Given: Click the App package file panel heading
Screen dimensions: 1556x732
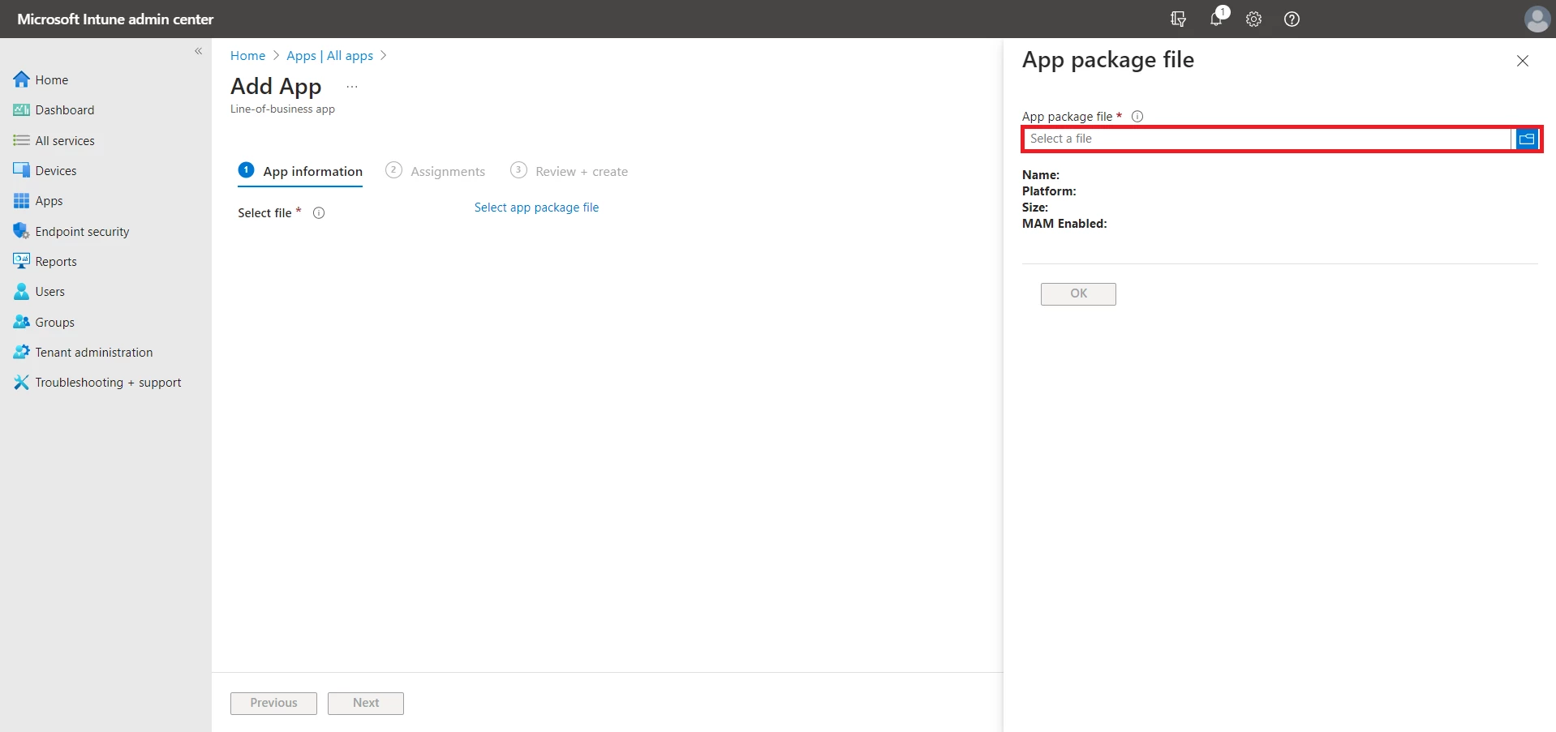Looking at the screenshot, I should tap(1108, 60).
